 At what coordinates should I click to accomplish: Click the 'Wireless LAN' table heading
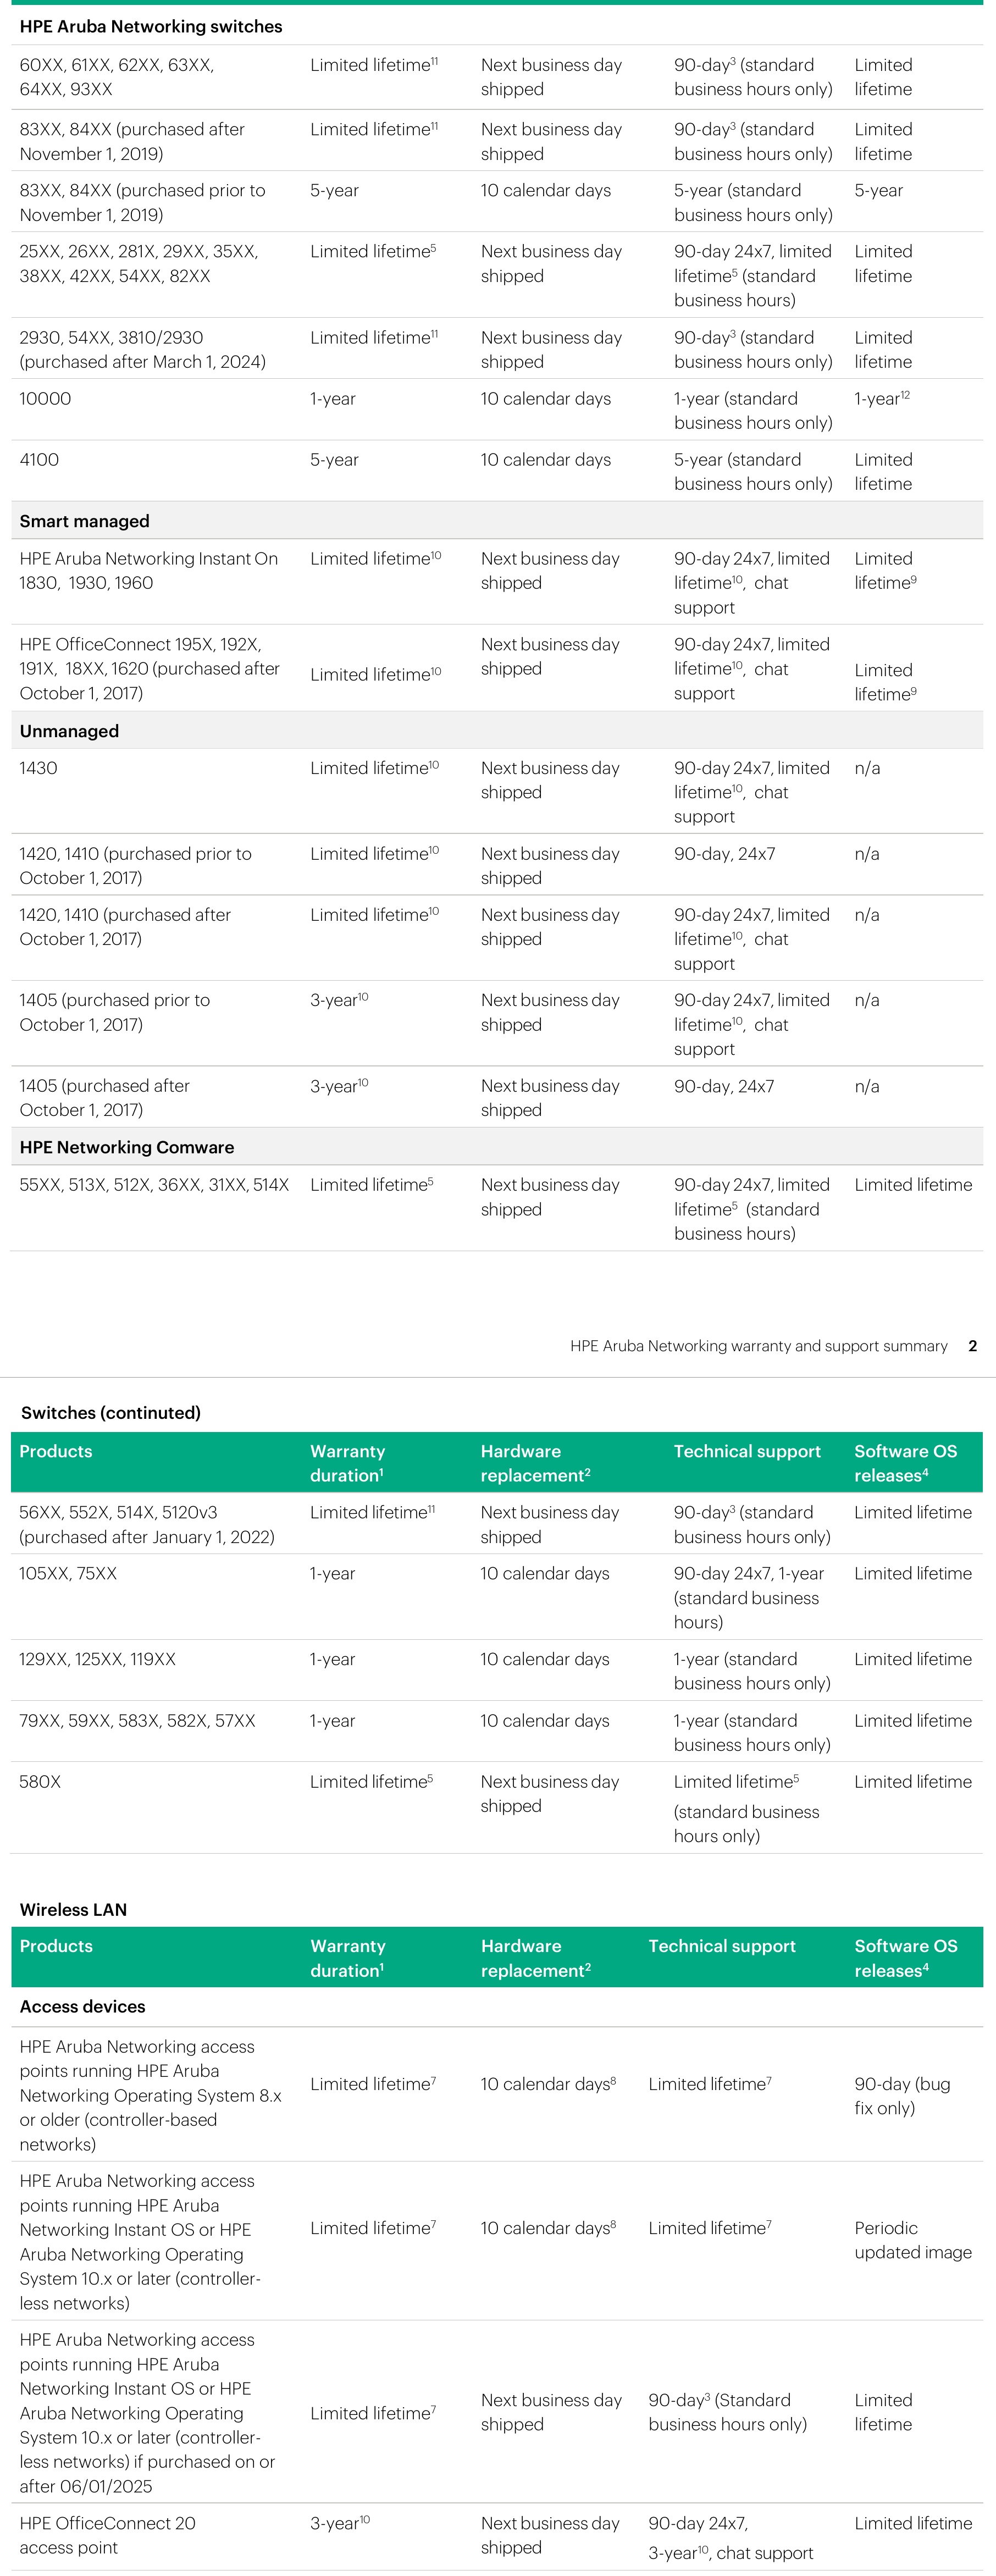coord(74,1910)
